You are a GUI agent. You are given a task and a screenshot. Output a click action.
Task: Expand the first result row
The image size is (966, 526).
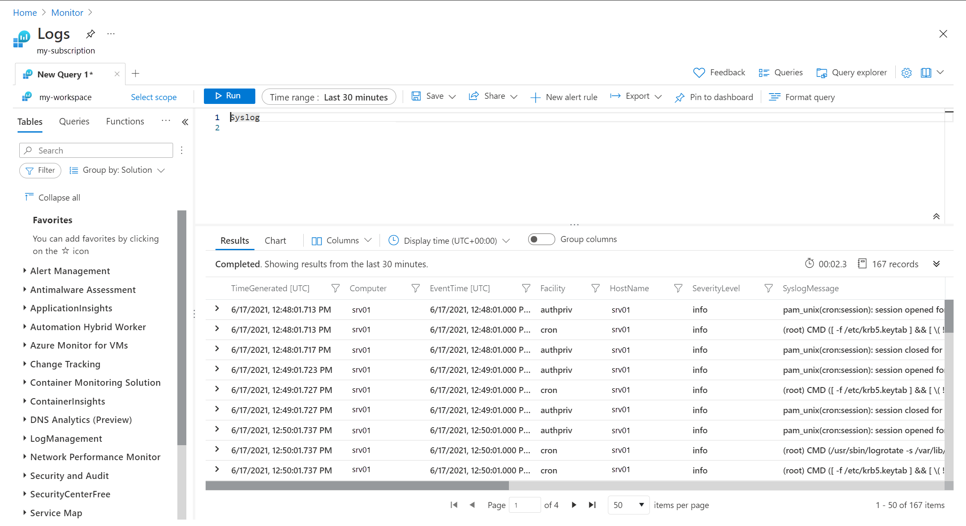217,309
